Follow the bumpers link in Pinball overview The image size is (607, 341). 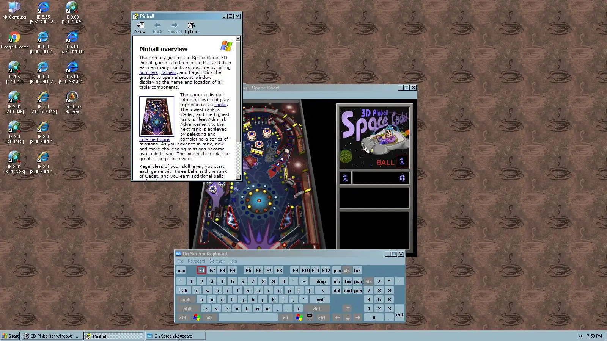149,72
